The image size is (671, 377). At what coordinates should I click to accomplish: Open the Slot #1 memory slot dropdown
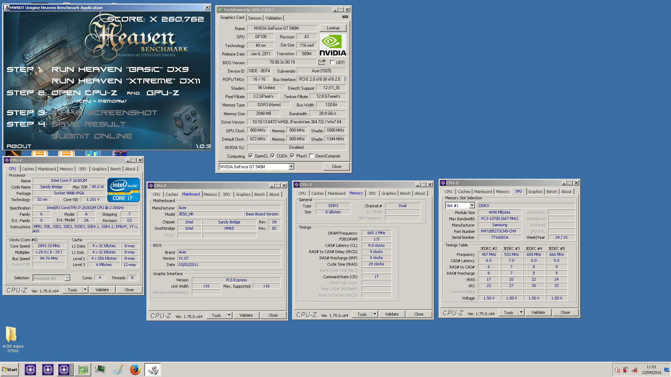click(460, 206)
